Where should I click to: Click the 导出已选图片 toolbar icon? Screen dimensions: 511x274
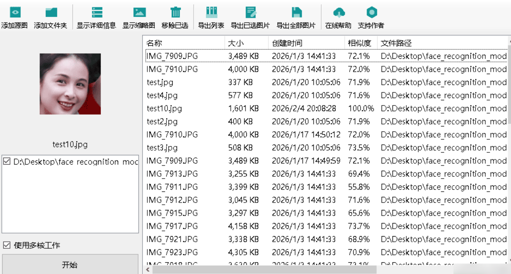pos(250,12)
